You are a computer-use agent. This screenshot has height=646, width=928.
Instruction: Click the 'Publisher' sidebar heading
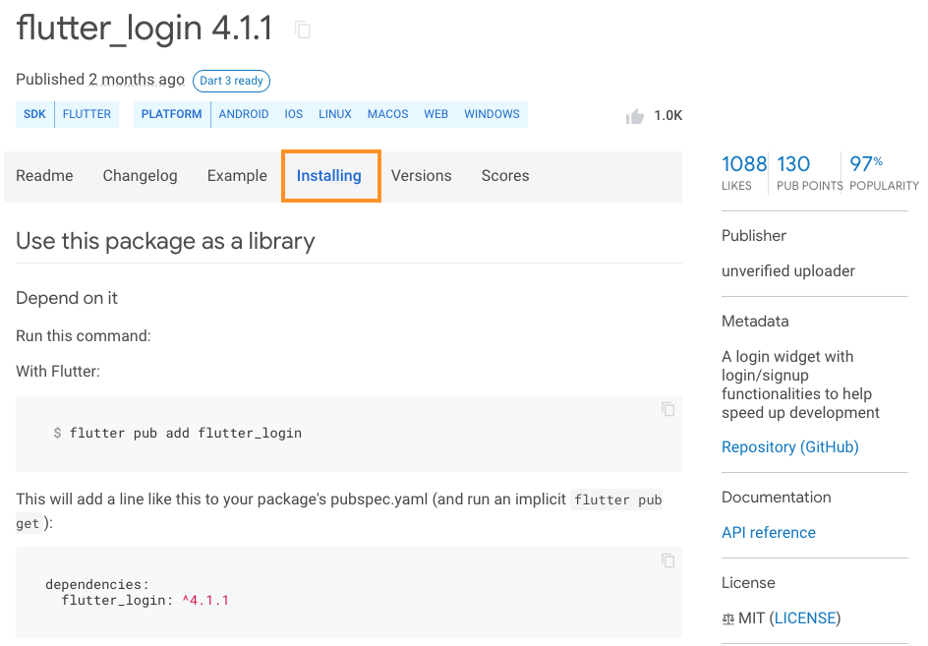(x=754, y=236)
